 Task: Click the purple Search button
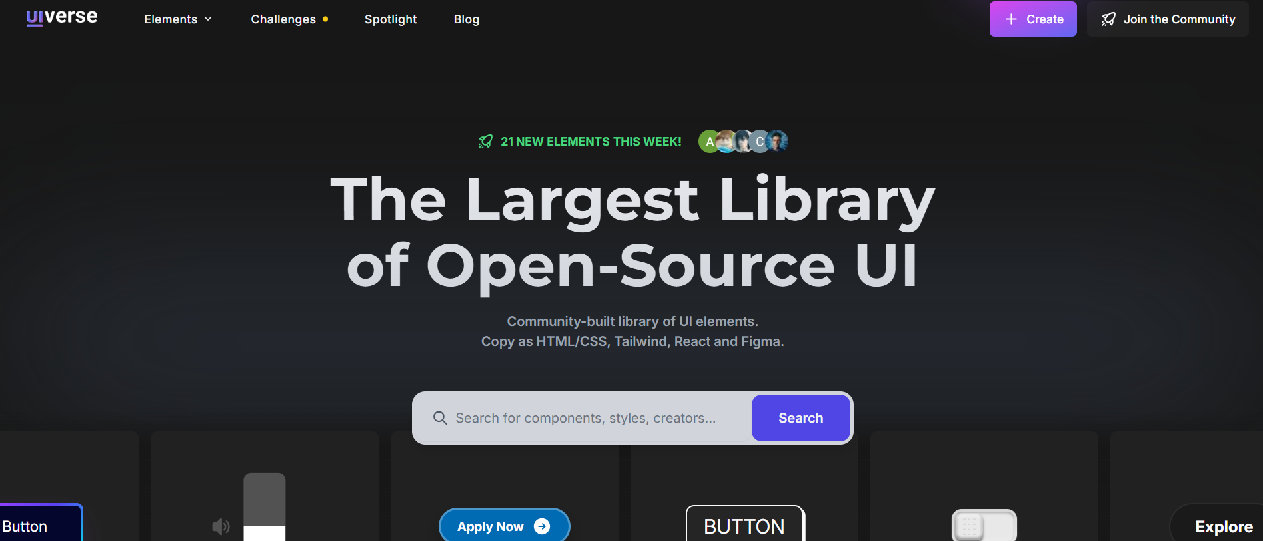pyautogui.click(x=800, y=418)
